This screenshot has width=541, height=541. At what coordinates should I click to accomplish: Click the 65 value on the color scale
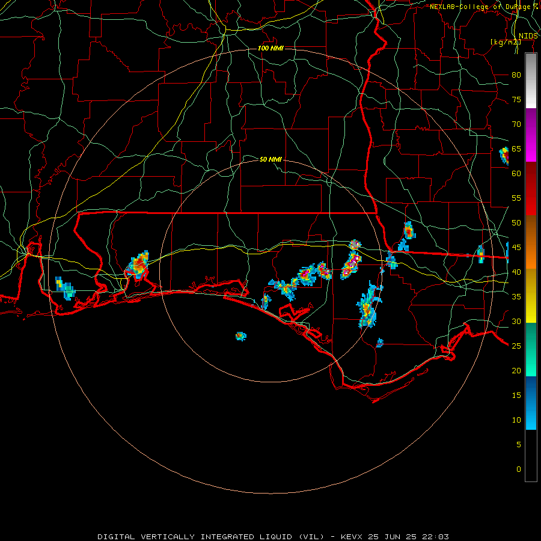click(516, 149)
